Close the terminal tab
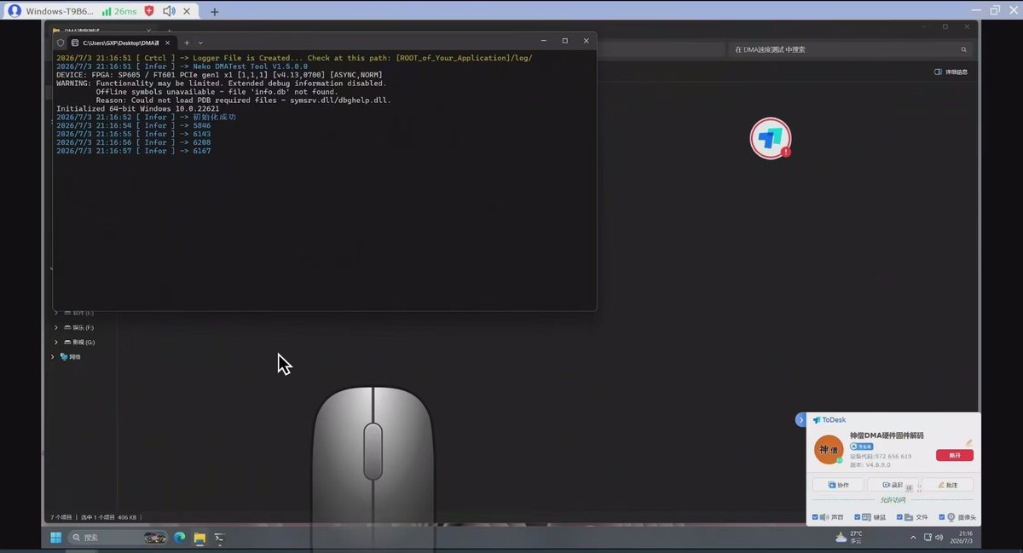This screenshot has width=1023, height=553. click(x=166, y=42)
